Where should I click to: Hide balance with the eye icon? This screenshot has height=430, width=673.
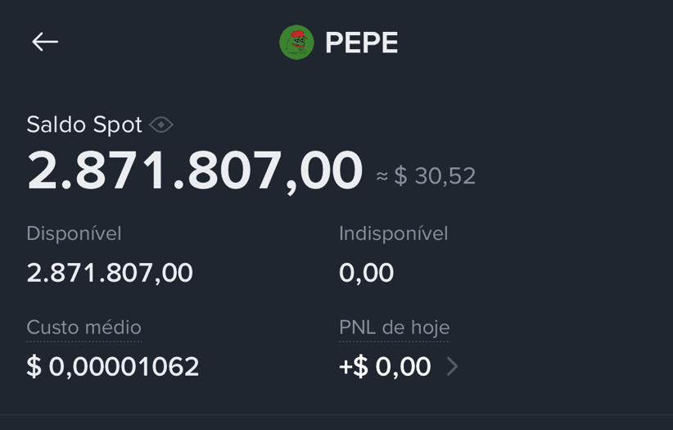pos(161,125)
